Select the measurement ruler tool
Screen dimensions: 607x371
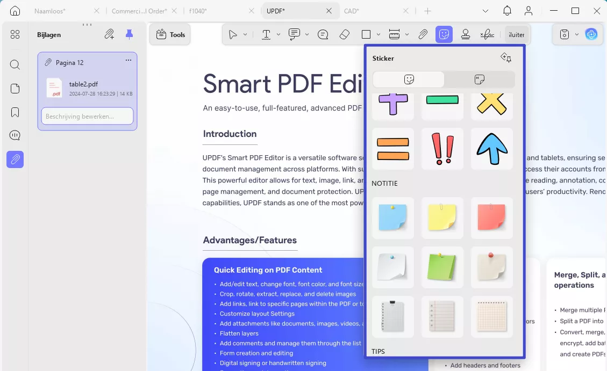click(x=394, y=35)
